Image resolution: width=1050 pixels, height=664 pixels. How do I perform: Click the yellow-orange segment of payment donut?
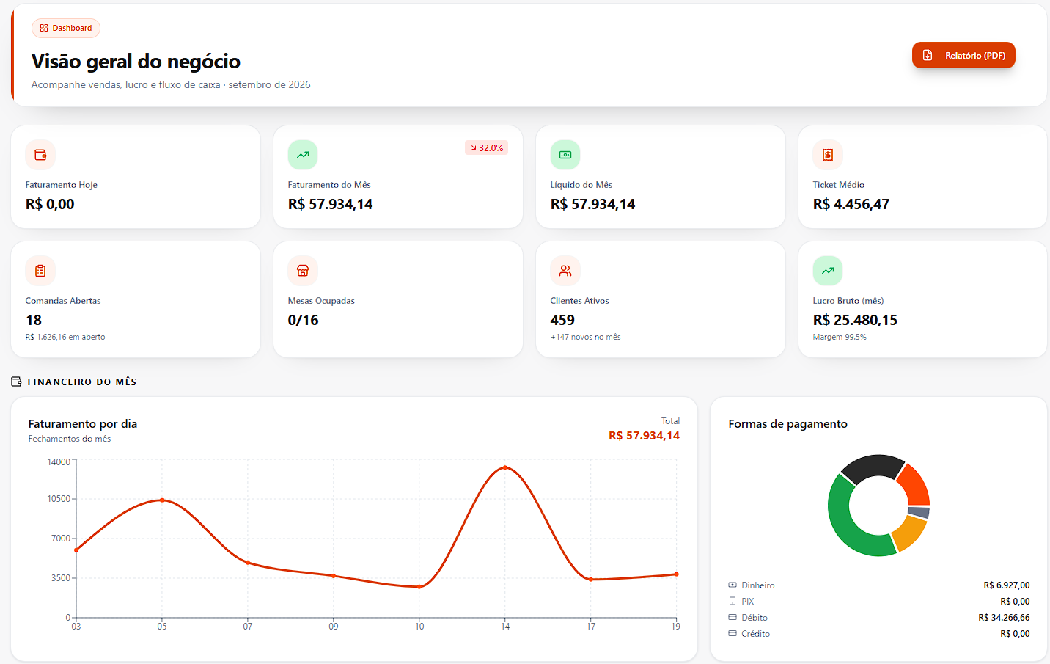pos(908,533)
